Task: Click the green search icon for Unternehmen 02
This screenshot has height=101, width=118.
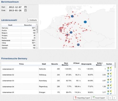Action: [x=108, y=74]
